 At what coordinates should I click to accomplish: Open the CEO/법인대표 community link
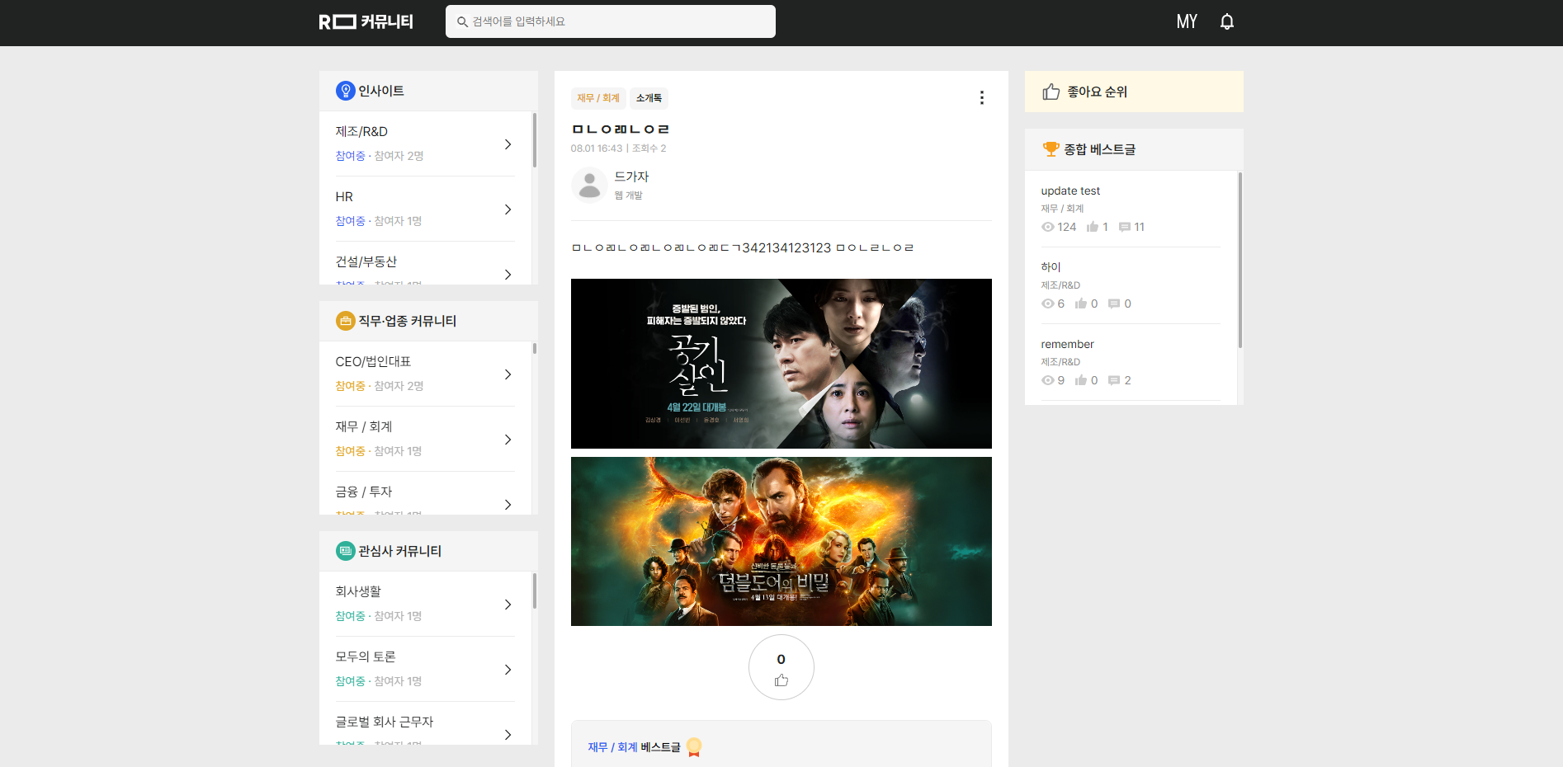click(373, 362)
